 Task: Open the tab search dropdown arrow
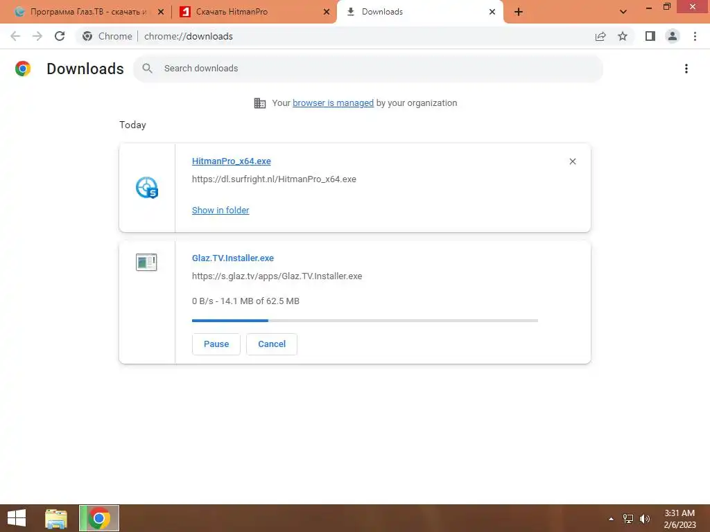[x=623, y=12]
